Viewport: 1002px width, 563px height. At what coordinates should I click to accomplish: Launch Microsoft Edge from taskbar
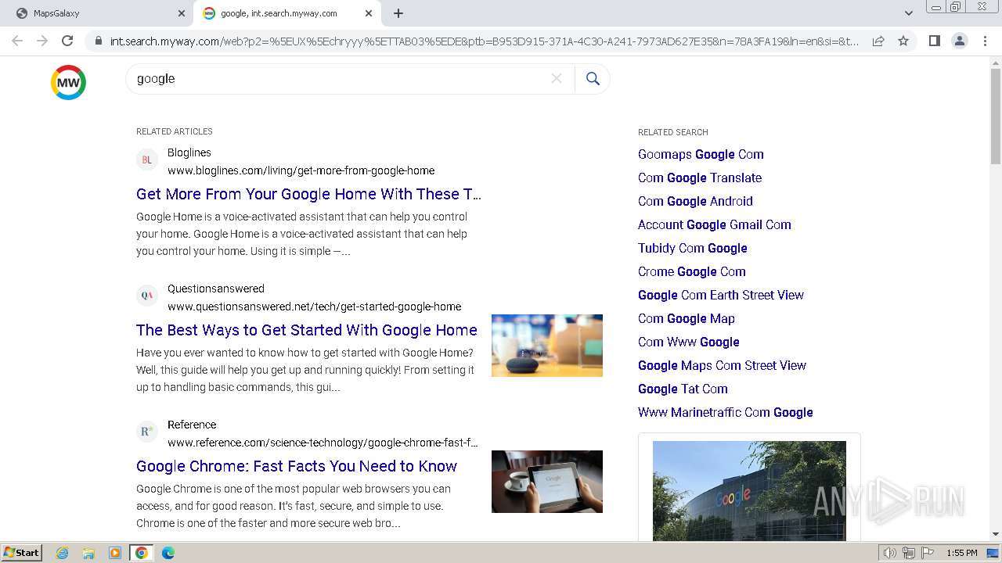point(168,553)
